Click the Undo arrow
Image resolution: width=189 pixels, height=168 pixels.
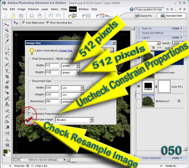[x=50, y=16]
